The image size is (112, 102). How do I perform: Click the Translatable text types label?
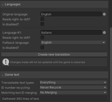click(x=18, y=83)
